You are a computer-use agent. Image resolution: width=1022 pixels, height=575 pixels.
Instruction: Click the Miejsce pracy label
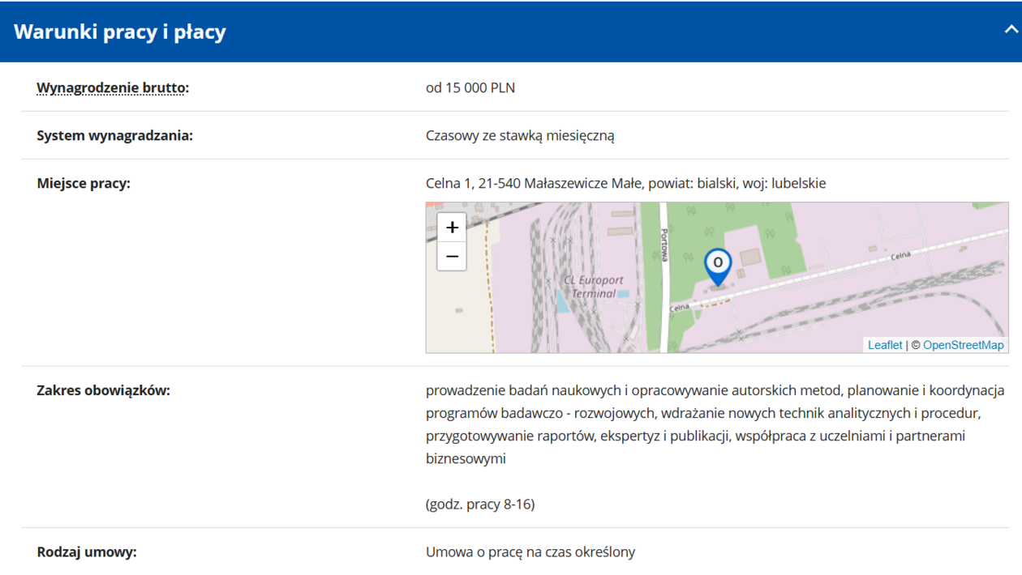point(84,183)
